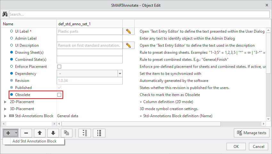Viewport: 272px width, 154px height.
Task: Select the Revision row label
Action: (22, 81)
